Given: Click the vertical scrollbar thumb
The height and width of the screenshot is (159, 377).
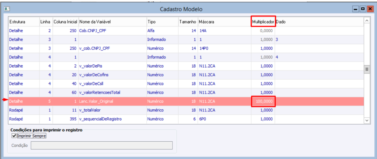Looking at the screenshot, I should [x=367, y=69].
